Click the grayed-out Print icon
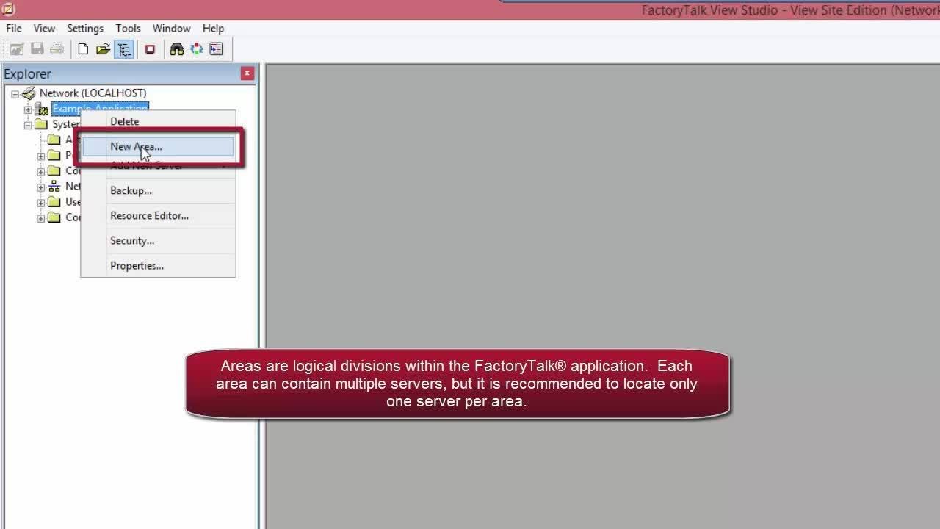 (57, 49)
